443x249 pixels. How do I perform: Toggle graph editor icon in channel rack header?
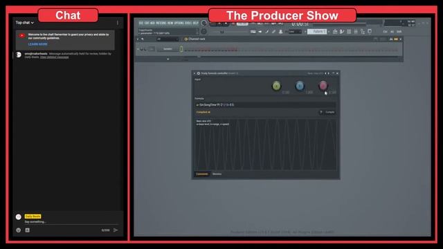391,39
